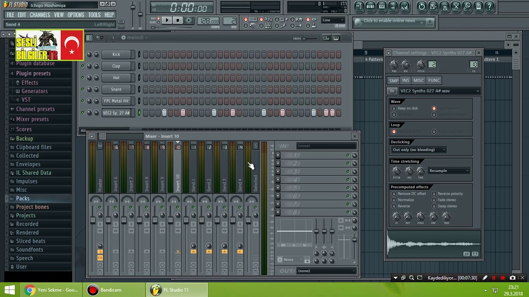Open mixer effect slot 1 menu arrow
Viewport: 529px width, 297px height.
(x=278, y=155)
